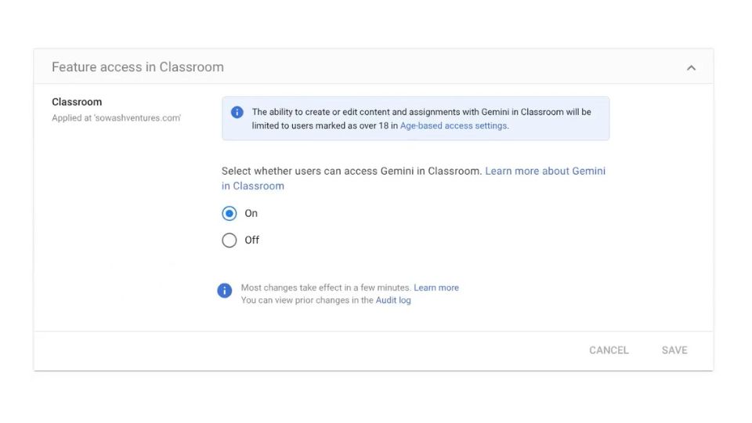Click info icon beside changes notice
Screen dimensions: 752x423
click(225, 291)
